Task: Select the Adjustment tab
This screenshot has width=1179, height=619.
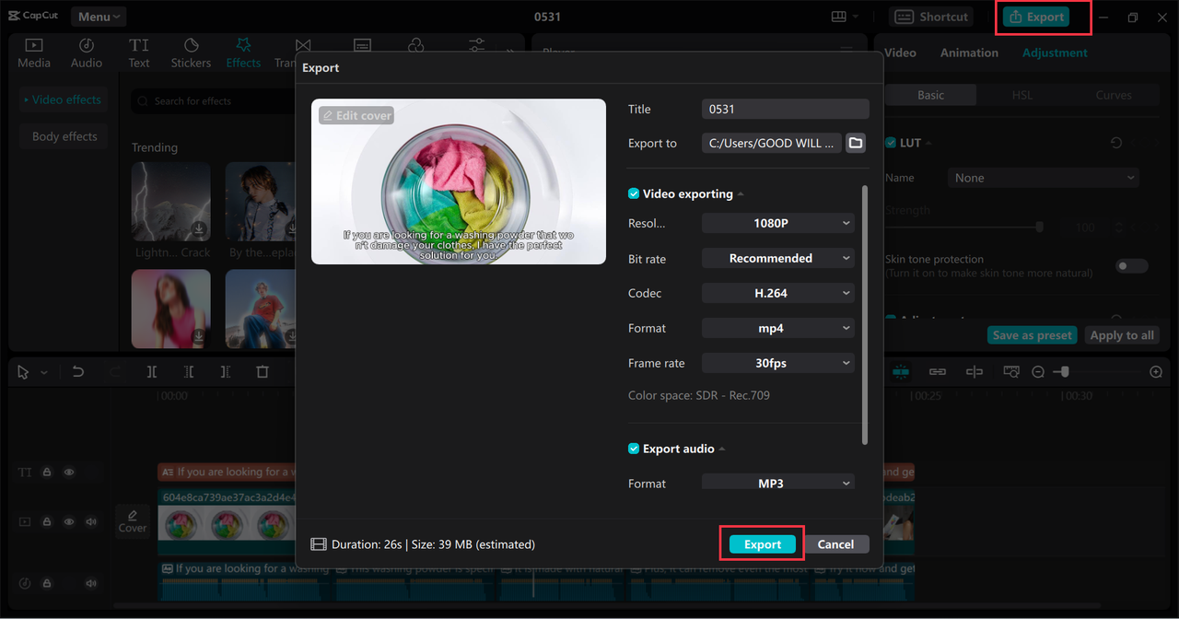Action: click(x=1055, y=53)
